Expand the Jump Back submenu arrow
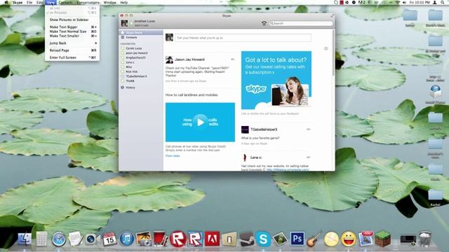The image size is (449, 252). coord(96,43)
